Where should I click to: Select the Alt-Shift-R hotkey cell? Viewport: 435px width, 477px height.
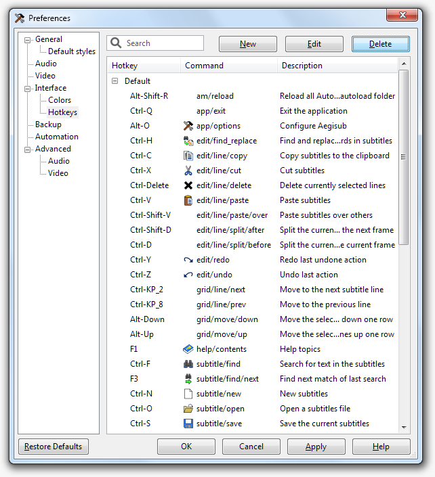149,96
